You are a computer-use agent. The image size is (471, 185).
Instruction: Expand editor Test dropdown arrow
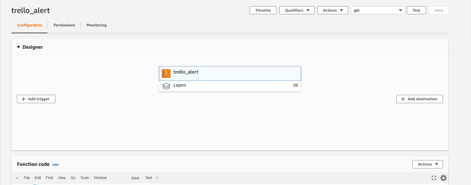[x=157, y=178]
